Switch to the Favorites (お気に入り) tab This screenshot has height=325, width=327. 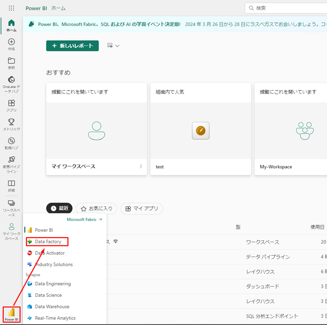[x=96, y=208]
